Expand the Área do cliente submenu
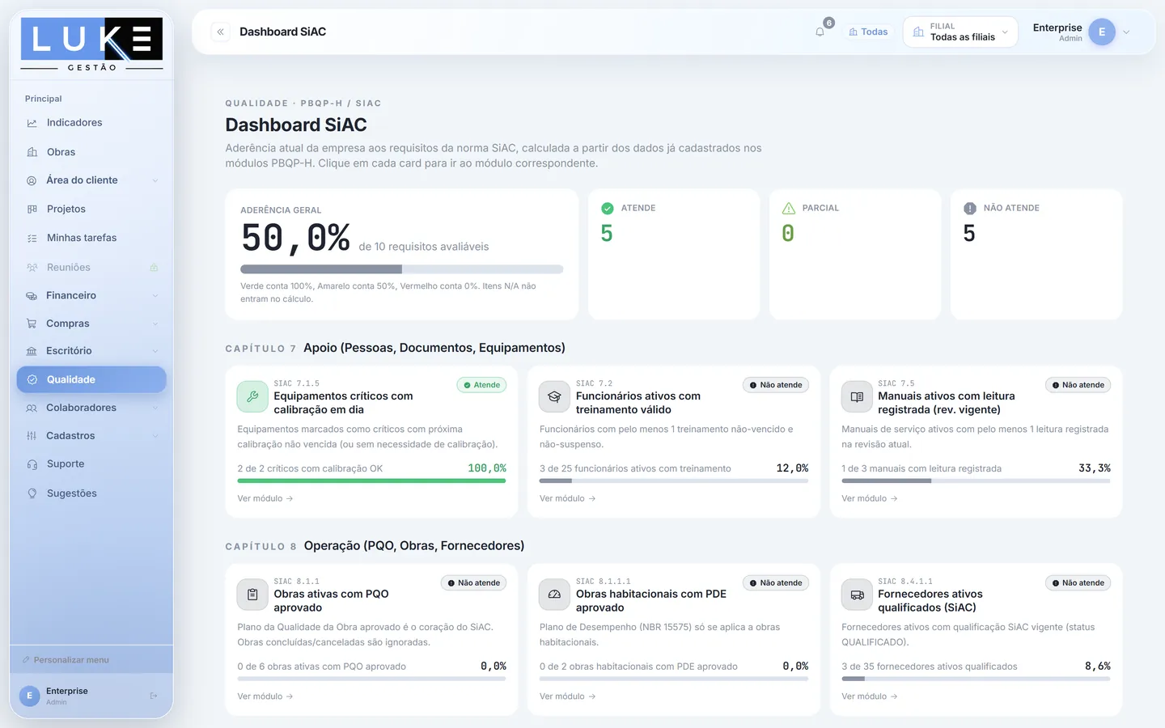The width and height of the screenshot is (1165, 728). click(155, 180)
